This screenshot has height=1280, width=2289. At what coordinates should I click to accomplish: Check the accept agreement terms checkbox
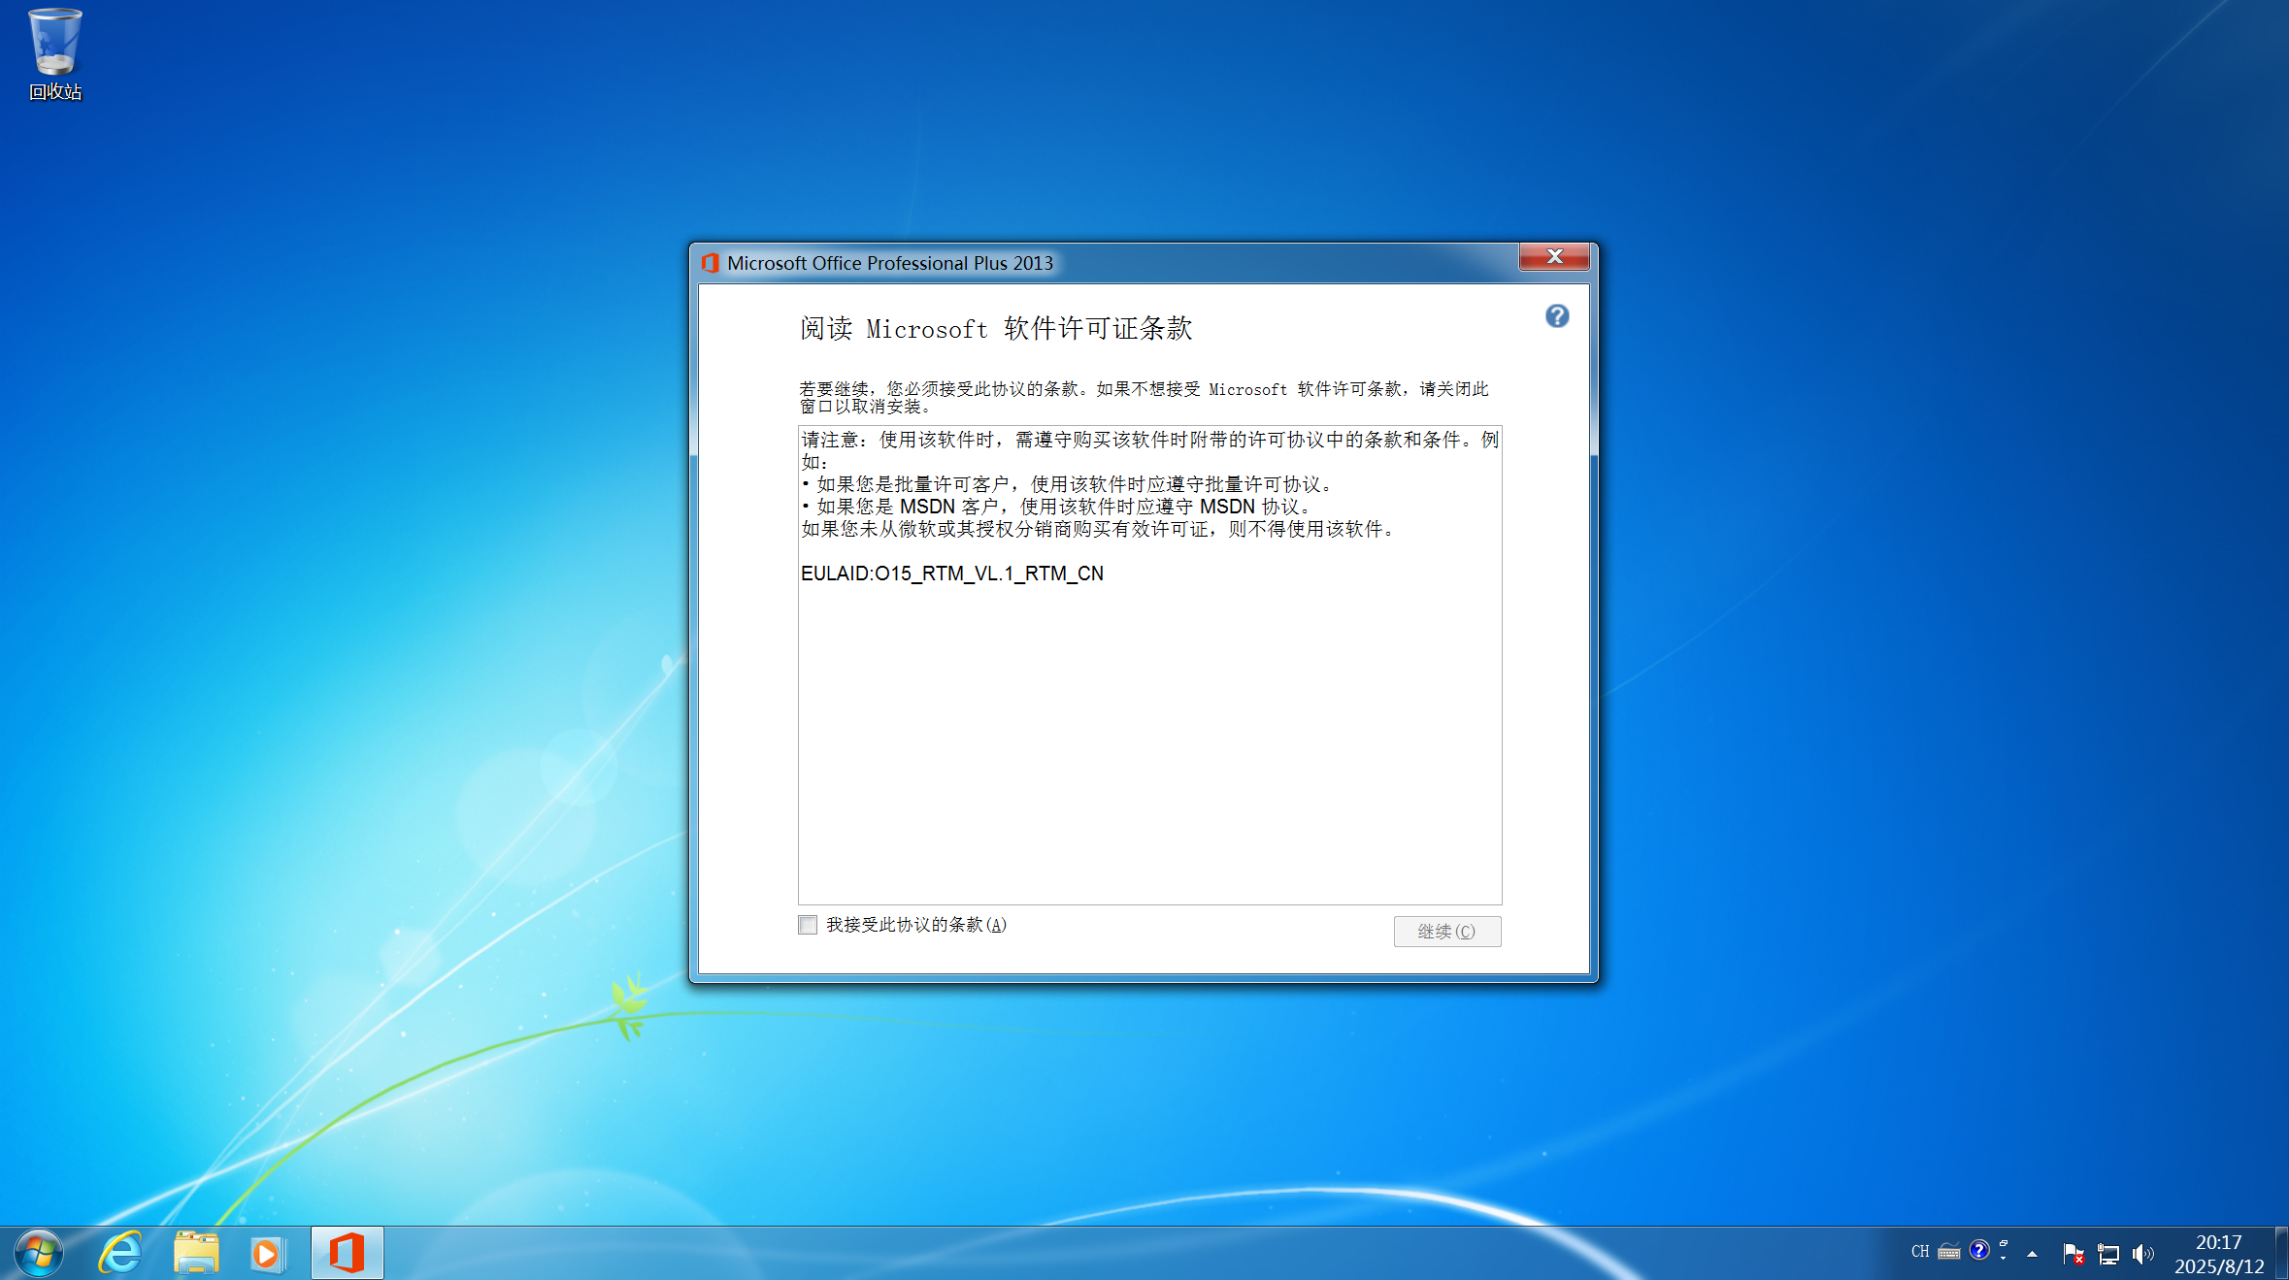[x=808, y=925]
